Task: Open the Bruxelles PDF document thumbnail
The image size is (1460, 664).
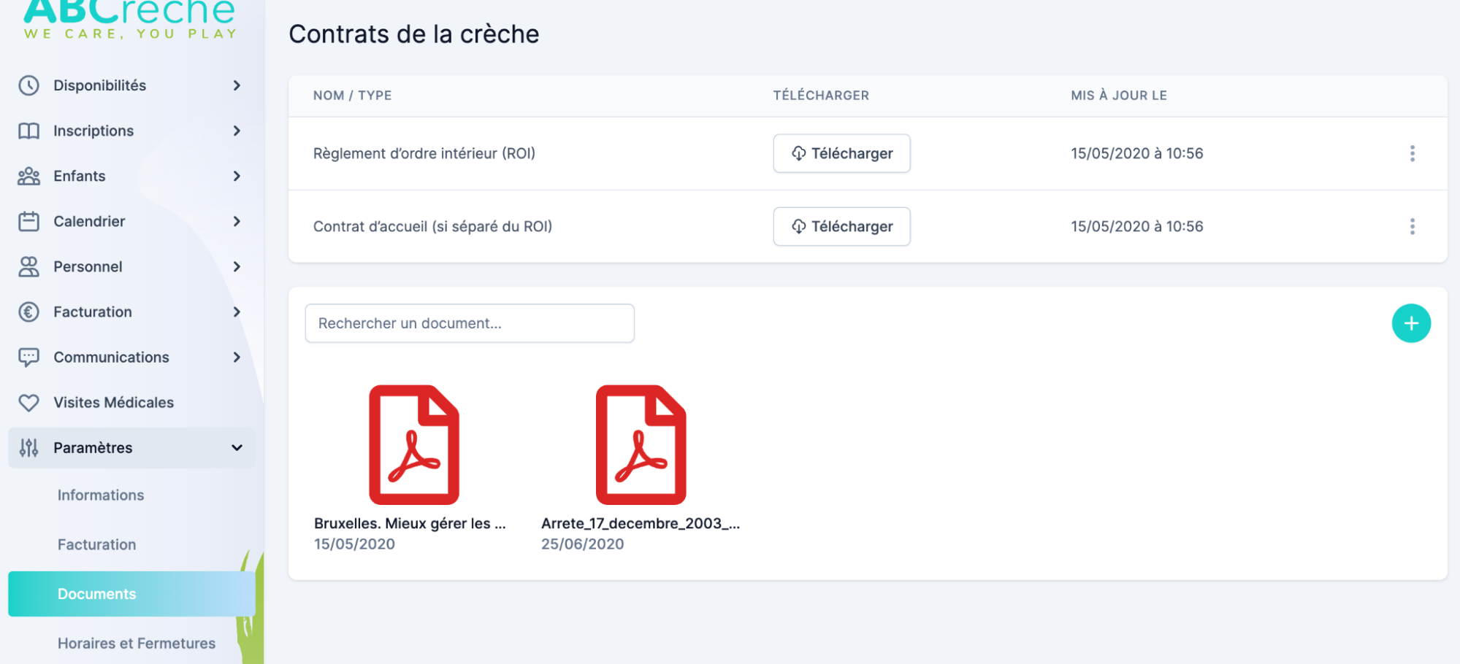Action: (413, 445)
